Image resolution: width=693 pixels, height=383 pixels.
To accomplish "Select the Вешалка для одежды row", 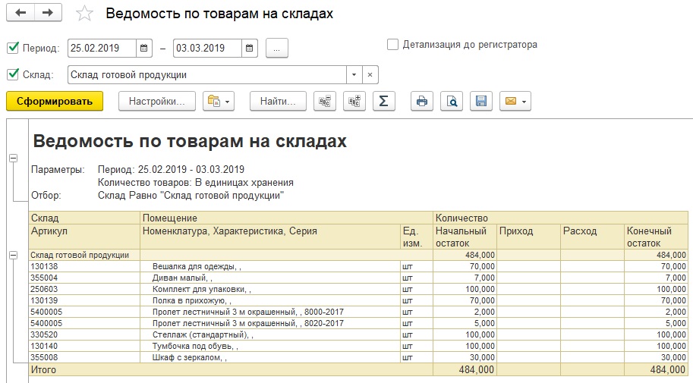I will (x=358, y=266).
